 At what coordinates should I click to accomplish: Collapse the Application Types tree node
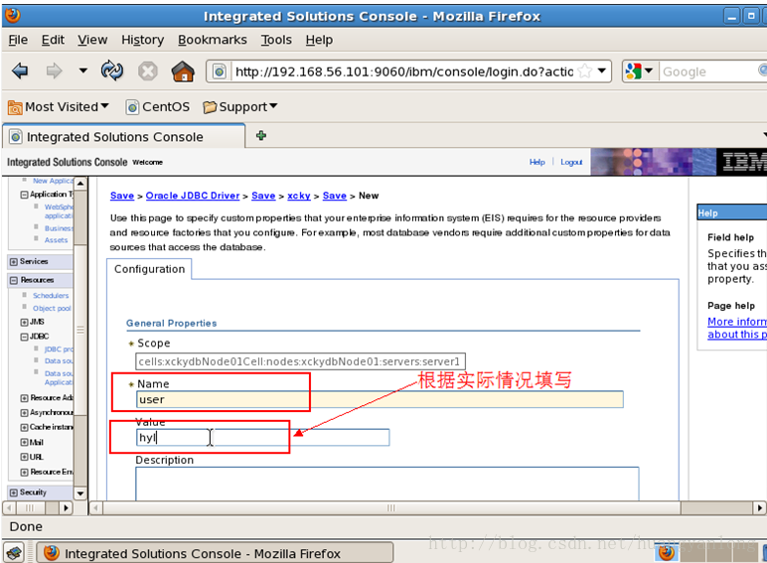24,195
